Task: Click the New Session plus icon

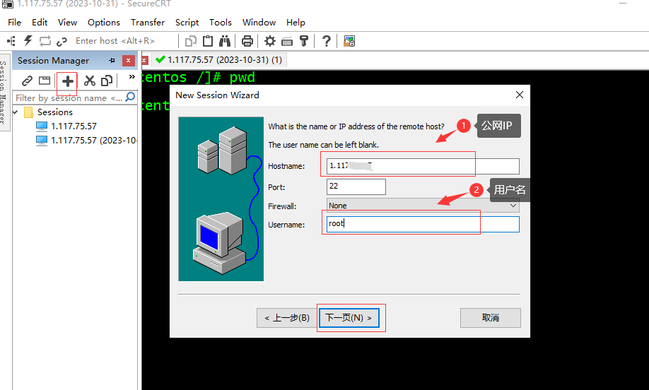Action: [67, 81]
